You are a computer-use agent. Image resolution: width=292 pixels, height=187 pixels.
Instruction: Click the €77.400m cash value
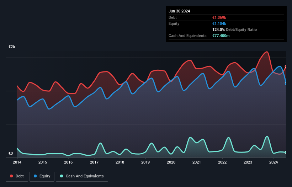(x=221, y=36)
